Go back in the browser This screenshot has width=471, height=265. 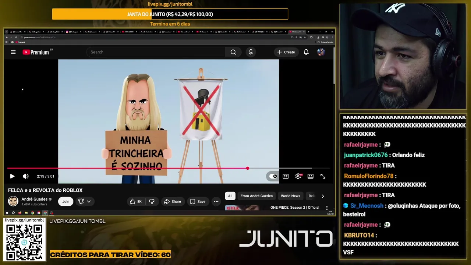coord(7,37)
